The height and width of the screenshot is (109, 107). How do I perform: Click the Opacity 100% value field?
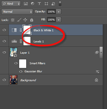tap(51, 12)
